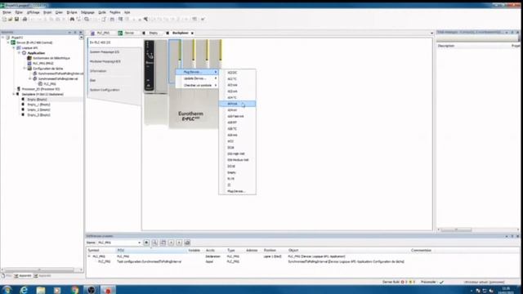The height and width of the screenshot is (294, 523).
Task: Open the Outils menu
Action: [102, 12]
